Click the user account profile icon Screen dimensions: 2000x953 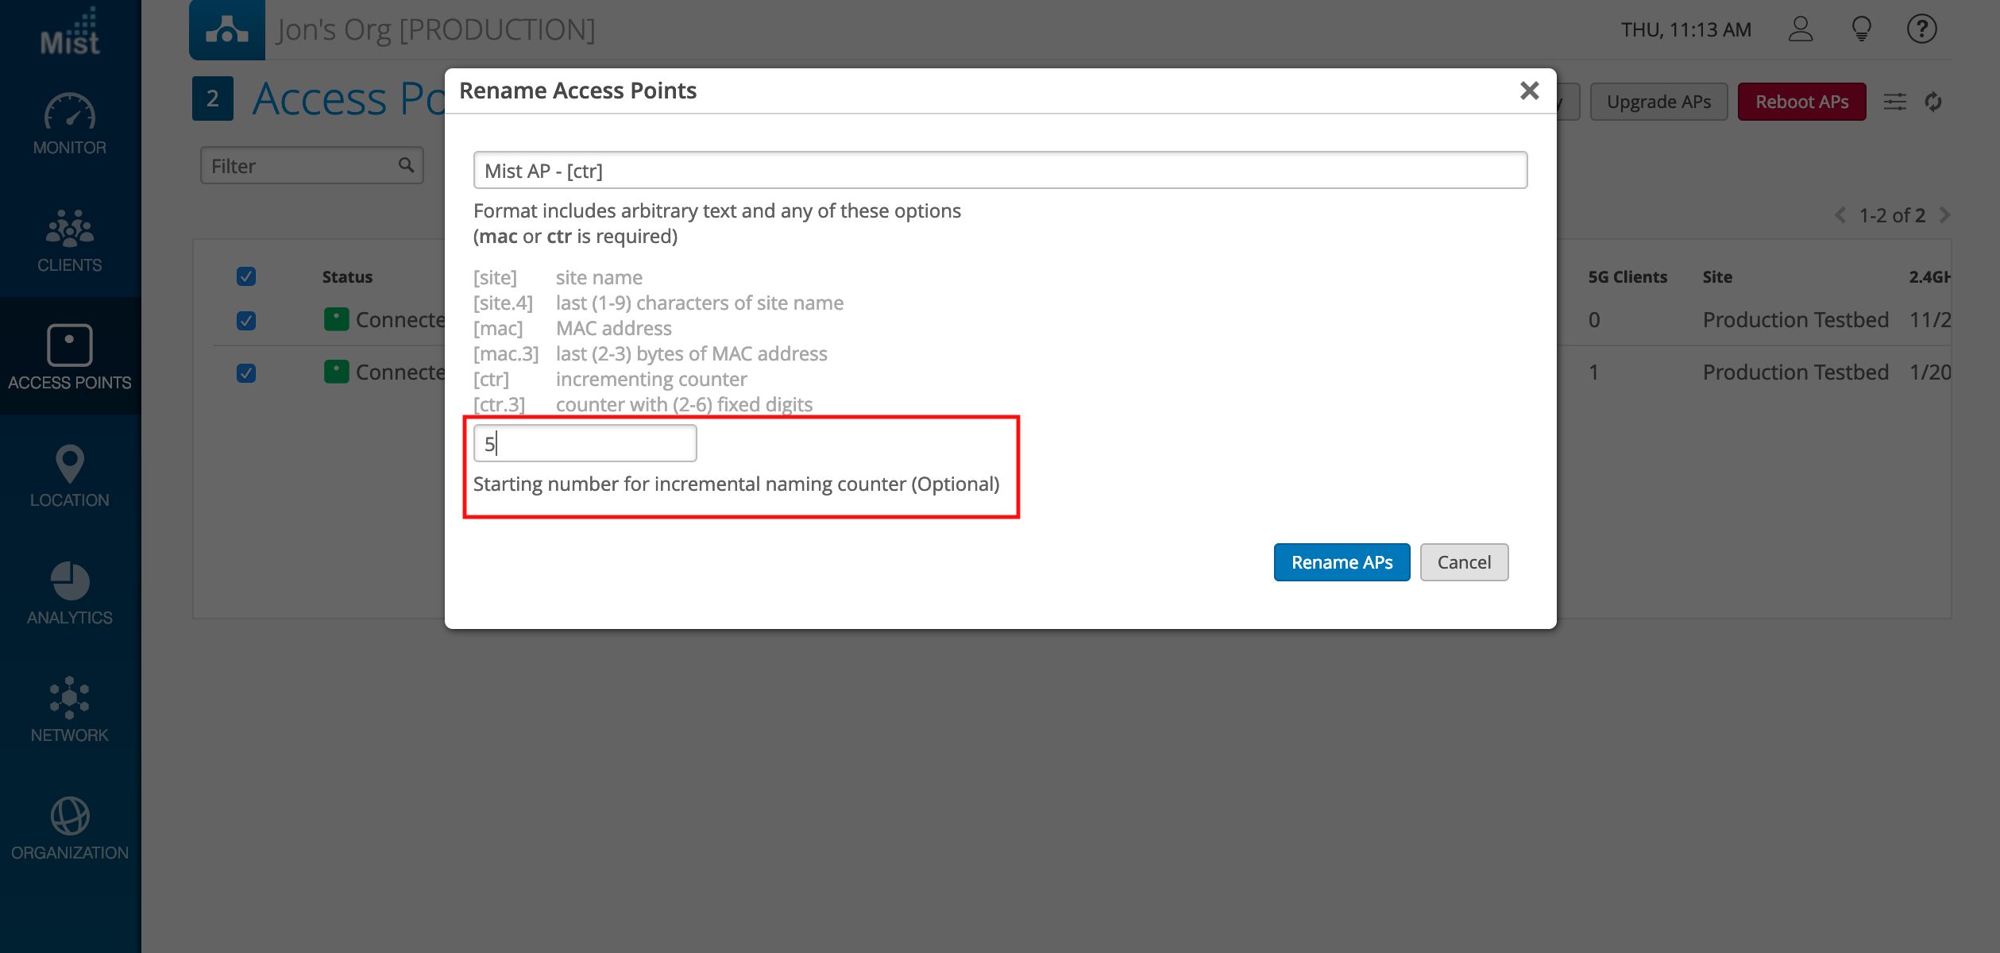click(x=1801, y=29)
